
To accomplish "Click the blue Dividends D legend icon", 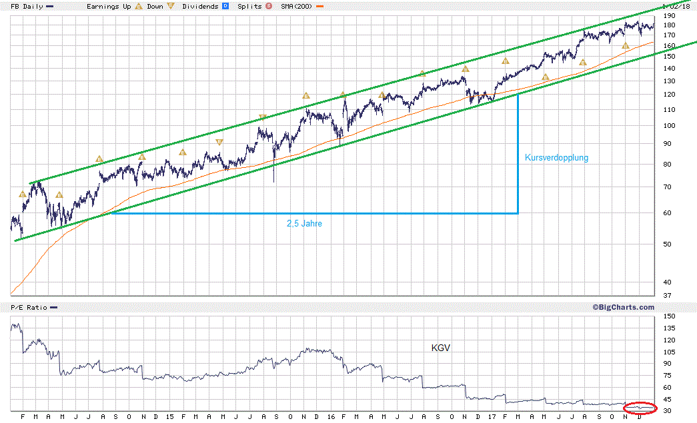I will [225, 6].
